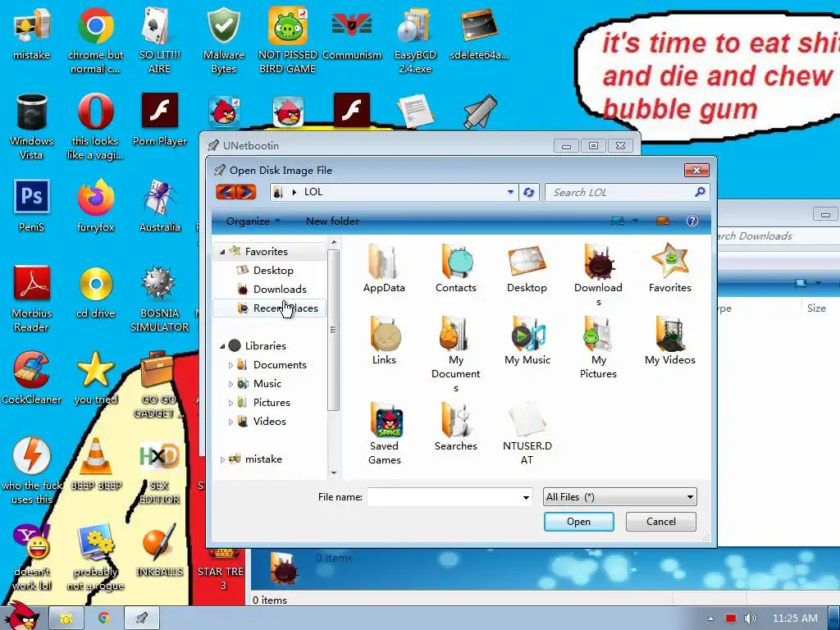840x630 pixels.
Task: Open the File name history dropdown arrow
Action: (526, 498)
